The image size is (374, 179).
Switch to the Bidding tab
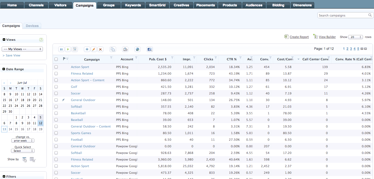[278, 5]
